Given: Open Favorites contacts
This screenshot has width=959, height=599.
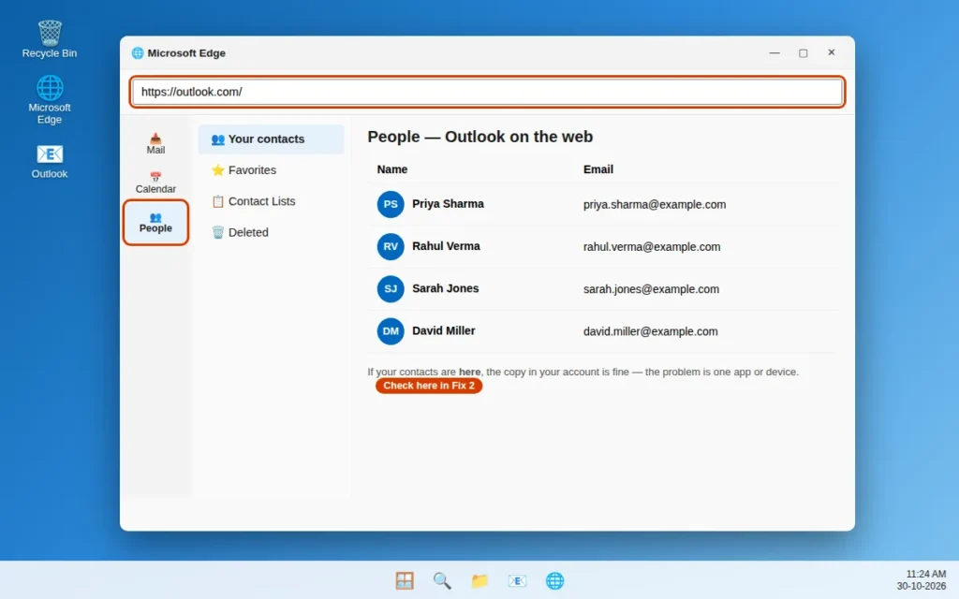Looking at the screenshot, I should tap(271, 170).
